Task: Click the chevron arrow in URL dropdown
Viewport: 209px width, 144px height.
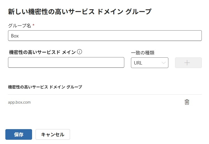Action: (164, 63)
